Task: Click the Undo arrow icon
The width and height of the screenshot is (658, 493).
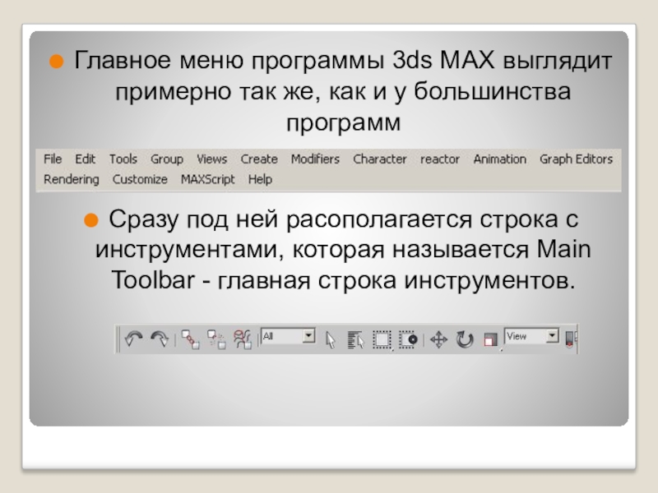Action: click(x=133, y=339)
